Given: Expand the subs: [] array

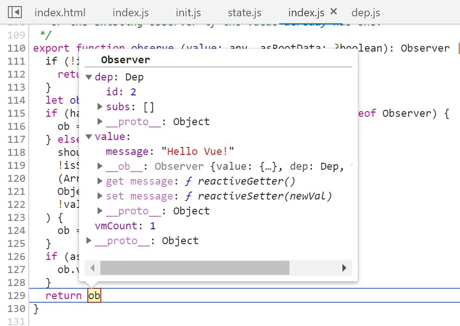Looking at the screenshot, I should (x=100, y=106).
